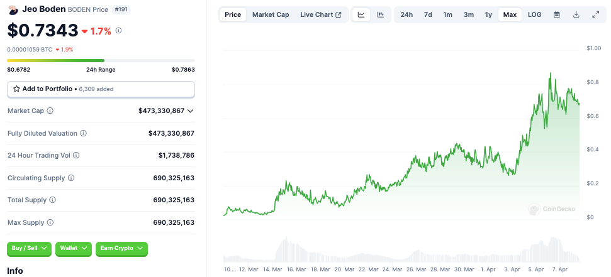611x277 pixels.
Task: Click the $0.7343 current price
Action: [43, 30]
